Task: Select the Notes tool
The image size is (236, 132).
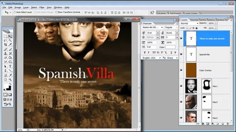Action: pos(6,75)
